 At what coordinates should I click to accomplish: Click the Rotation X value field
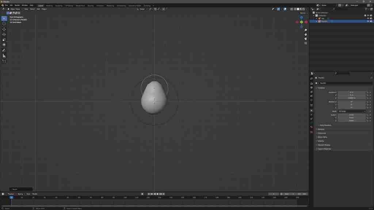tap(352, 102)
